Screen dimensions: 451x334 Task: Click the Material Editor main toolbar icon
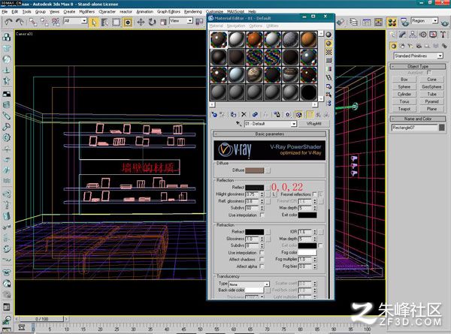(392, 22)
